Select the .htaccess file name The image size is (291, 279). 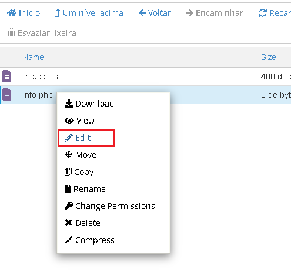tap(41, 77)
